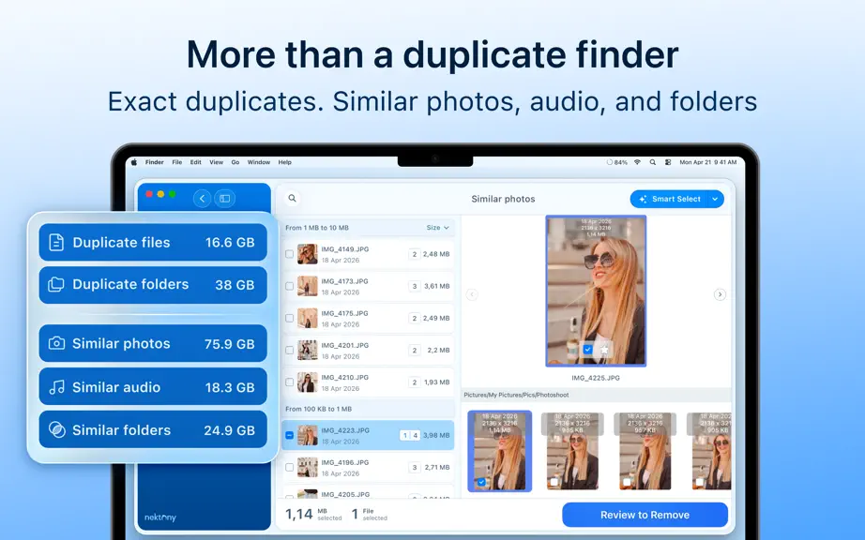The height and width of the screenshot is (540, 865).
Task: Toggle the partial checkbox for IMG_4223.JPG
Action: [x=289, y=435]
